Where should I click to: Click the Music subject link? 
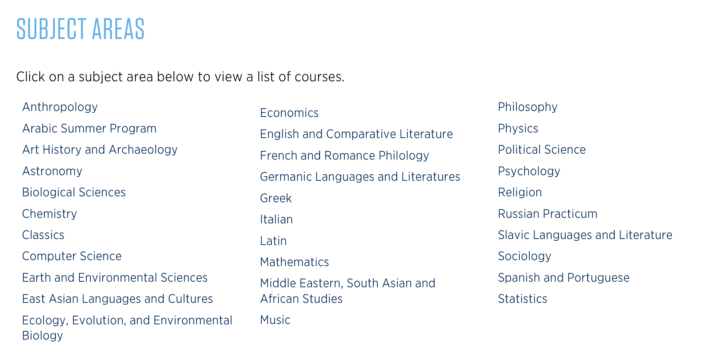point(275,320)
